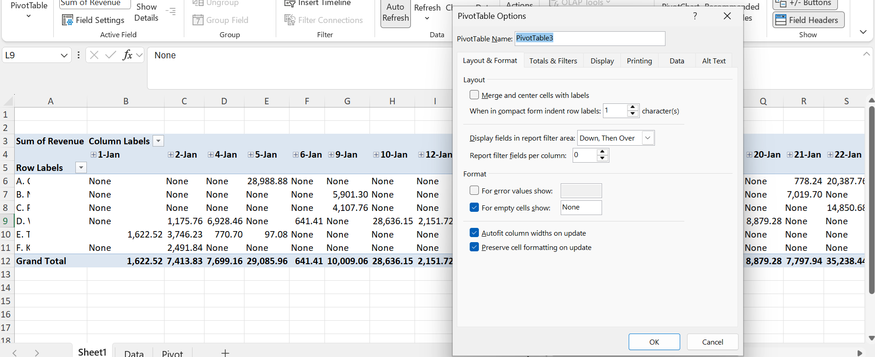Uncheck For empty cells show checkbox
This screenshot has height=357, width=875.
(x=474, y=207)
